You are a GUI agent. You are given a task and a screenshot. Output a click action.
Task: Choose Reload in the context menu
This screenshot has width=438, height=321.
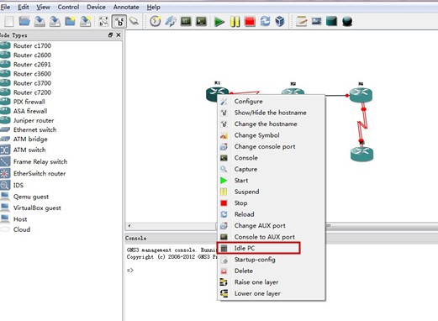[271, 214]
